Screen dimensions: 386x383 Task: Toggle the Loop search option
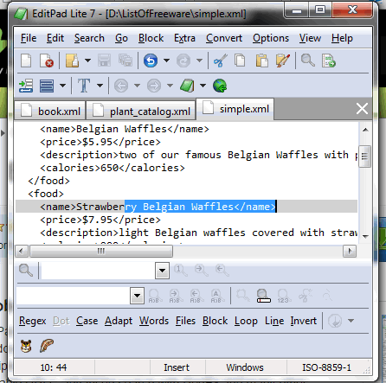[x=246, y=321]
